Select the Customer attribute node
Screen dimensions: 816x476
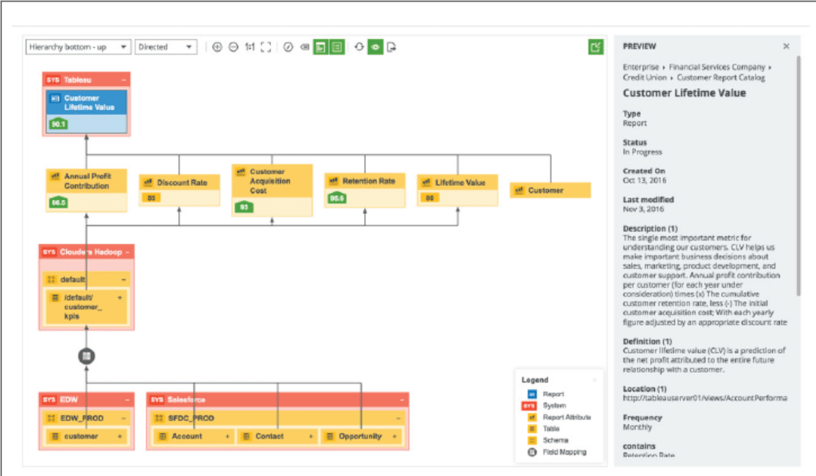click(x=550, y=190)
